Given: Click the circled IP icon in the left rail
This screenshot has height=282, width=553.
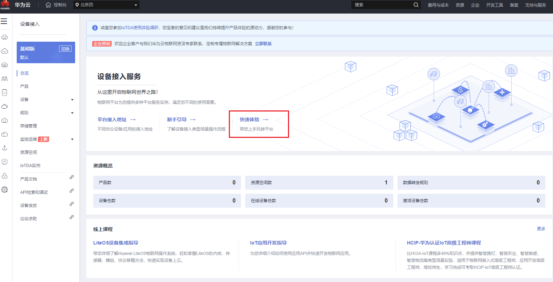Looking at the screenshot, I should click(5, 162).
